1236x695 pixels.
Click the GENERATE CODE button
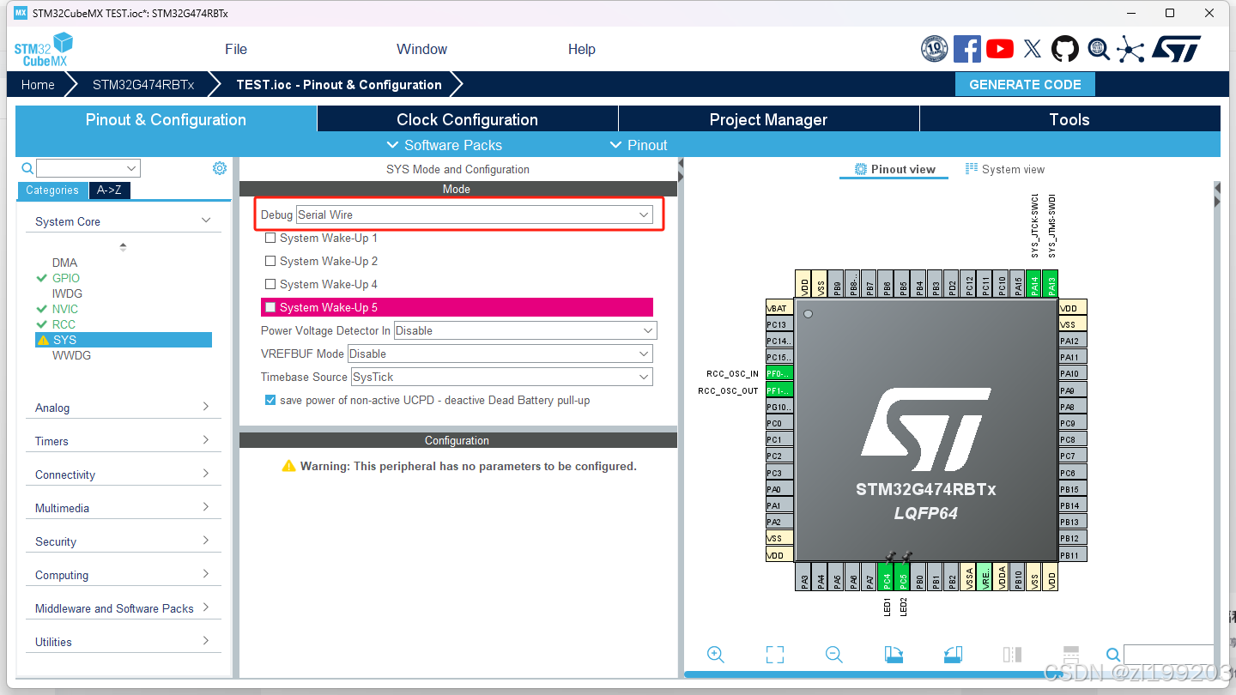coord(1025,84)
